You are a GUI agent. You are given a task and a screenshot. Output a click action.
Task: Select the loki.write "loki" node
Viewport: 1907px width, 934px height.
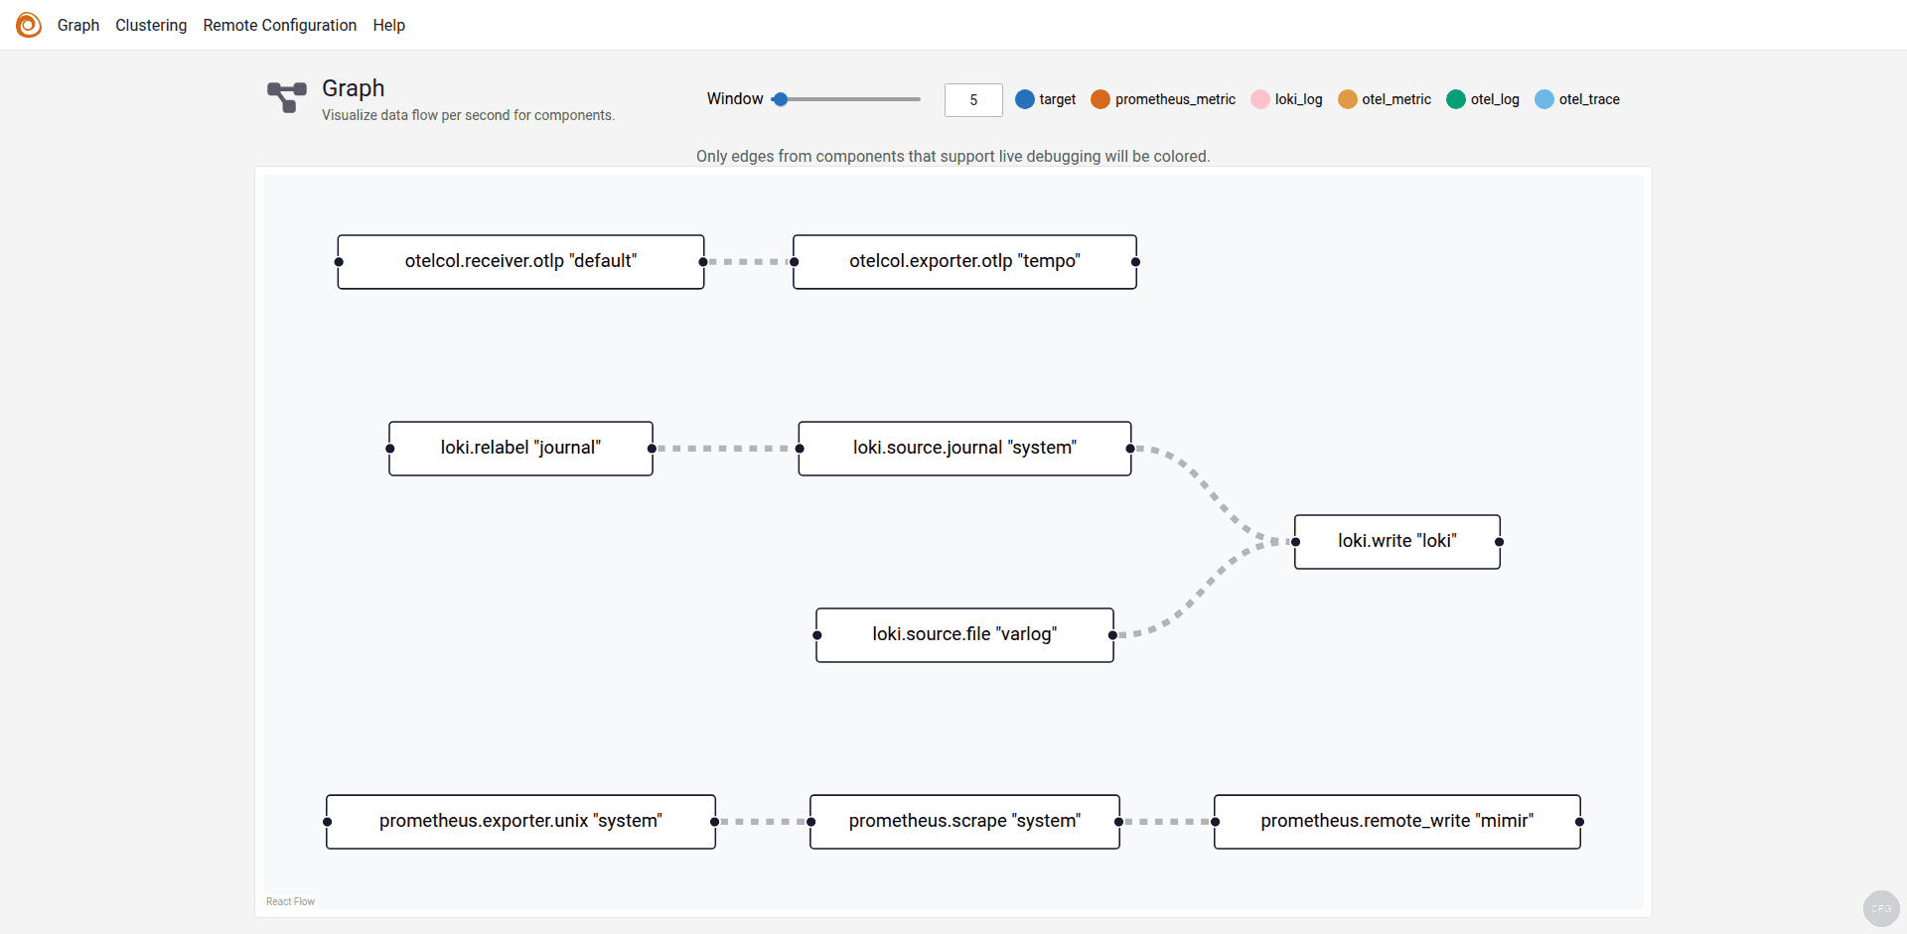click(1396, 541)
